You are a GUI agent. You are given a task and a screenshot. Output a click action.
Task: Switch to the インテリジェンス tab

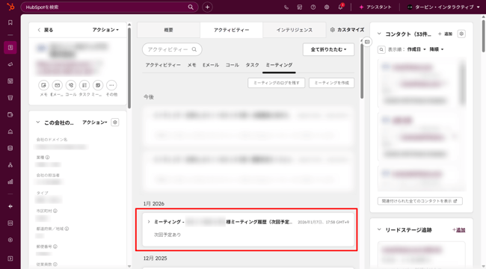tap(294, 30)
